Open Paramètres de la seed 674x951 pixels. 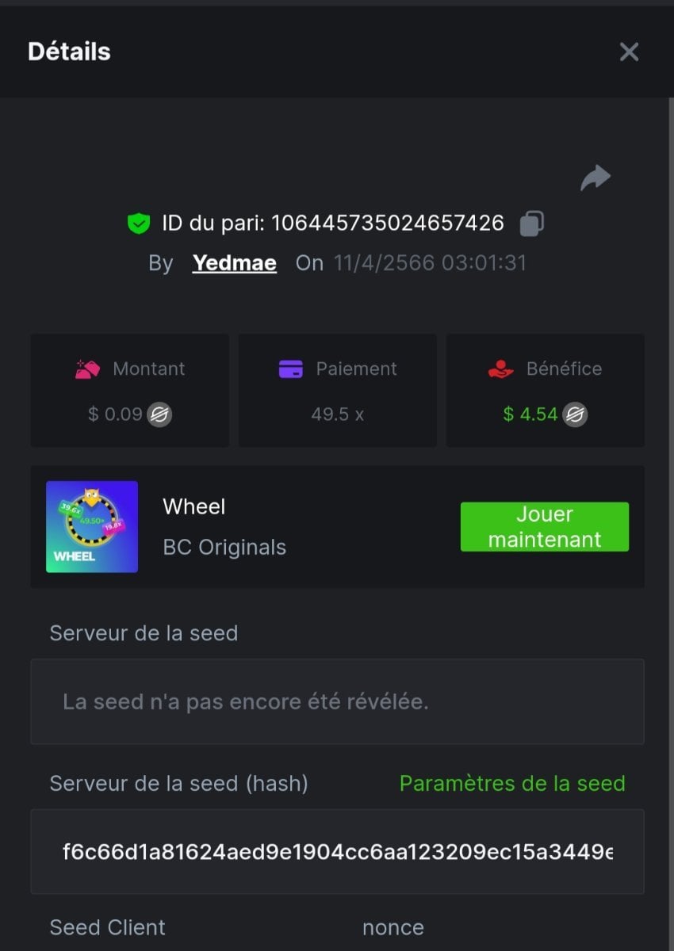click(x=512, y=784)
